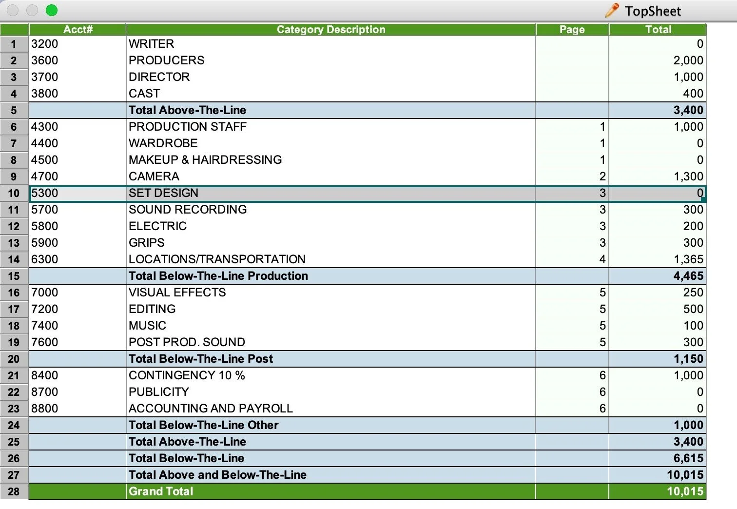This screenshot has height=509, width=737.
Task: Click the VISUAL EFFECTS cell
Action: (x=331, y=293)
